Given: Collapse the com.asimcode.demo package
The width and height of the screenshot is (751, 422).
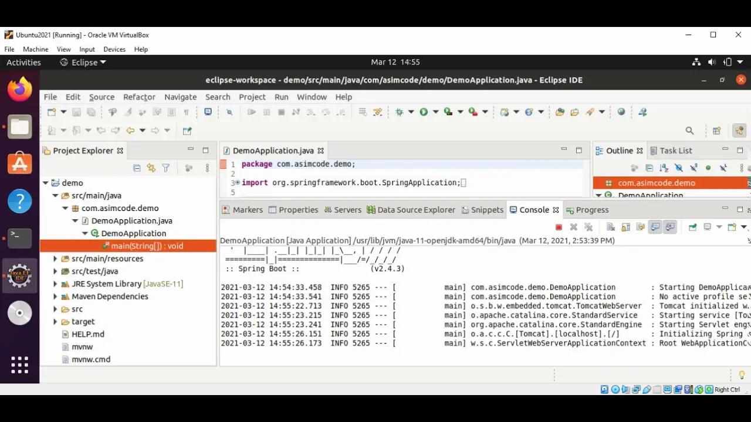Looking at the screenshot, I should click(66, 208).
